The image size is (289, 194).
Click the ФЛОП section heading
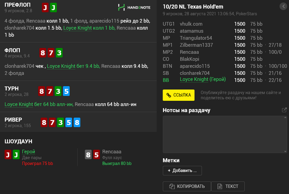pos(12,50)
